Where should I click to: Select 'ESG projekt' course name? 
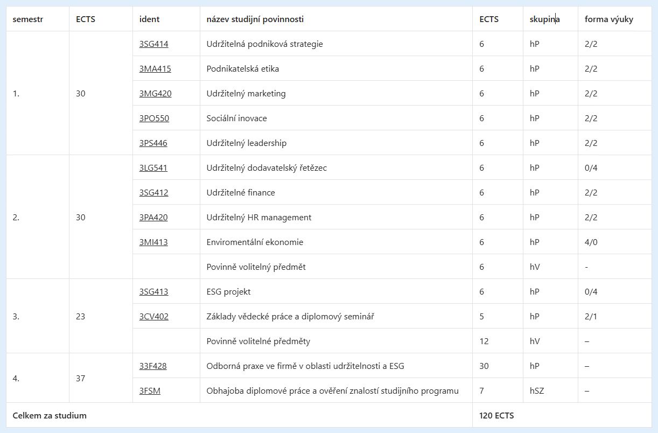click(x=228, y=292)
